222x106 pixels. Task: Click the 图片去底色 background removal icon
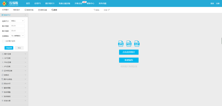[x=2, y=79]
